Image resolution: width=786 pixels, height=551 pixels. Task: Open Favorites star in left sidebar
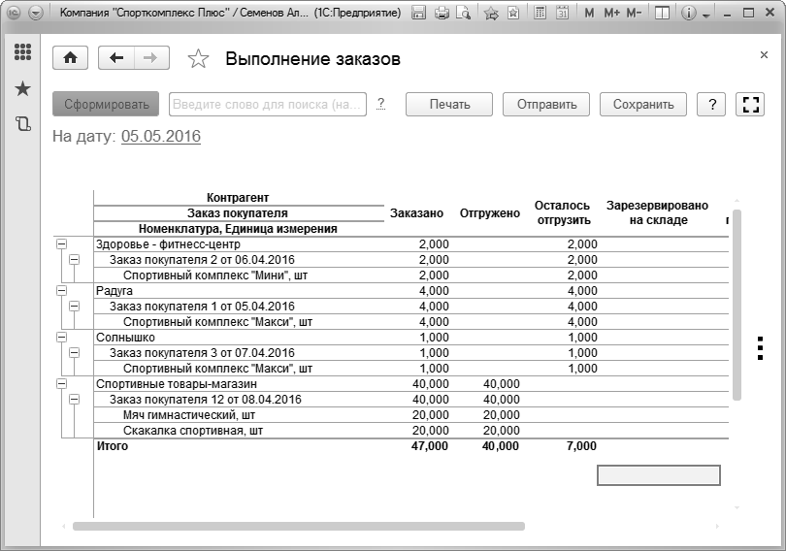(x=22, y=88)
